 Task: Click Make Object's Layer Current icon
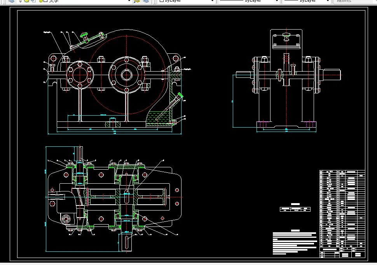pos(137,1)
